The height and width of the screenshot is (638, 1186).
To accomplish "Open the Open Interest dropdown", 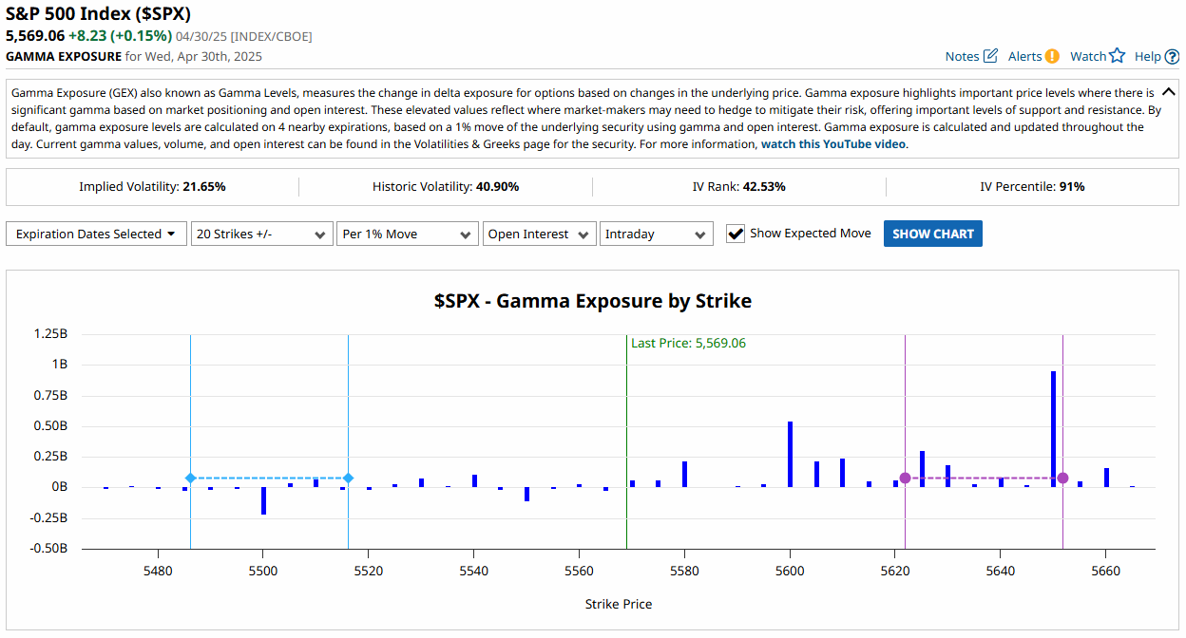I will (x=539, y=234).
